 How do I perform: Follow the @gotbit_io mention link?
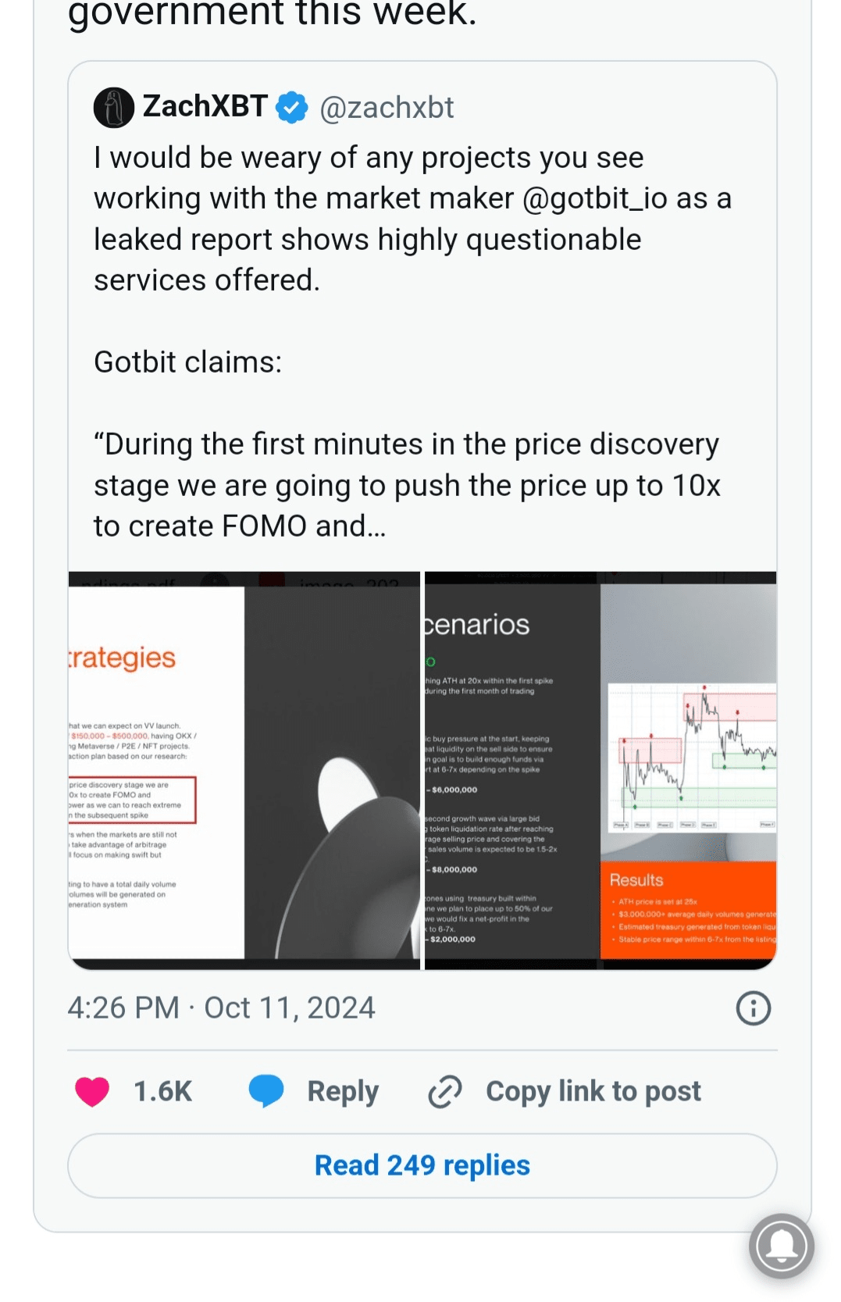595,198
